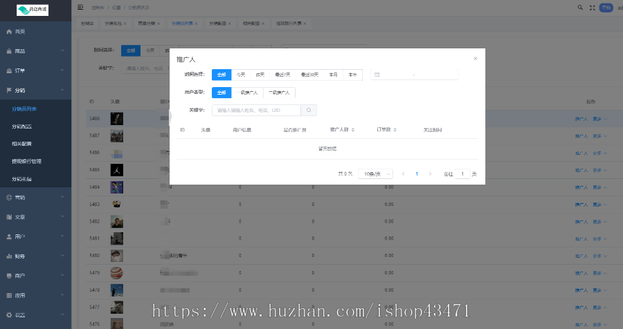Click 推广人 link for row 5480

(581, 256)
